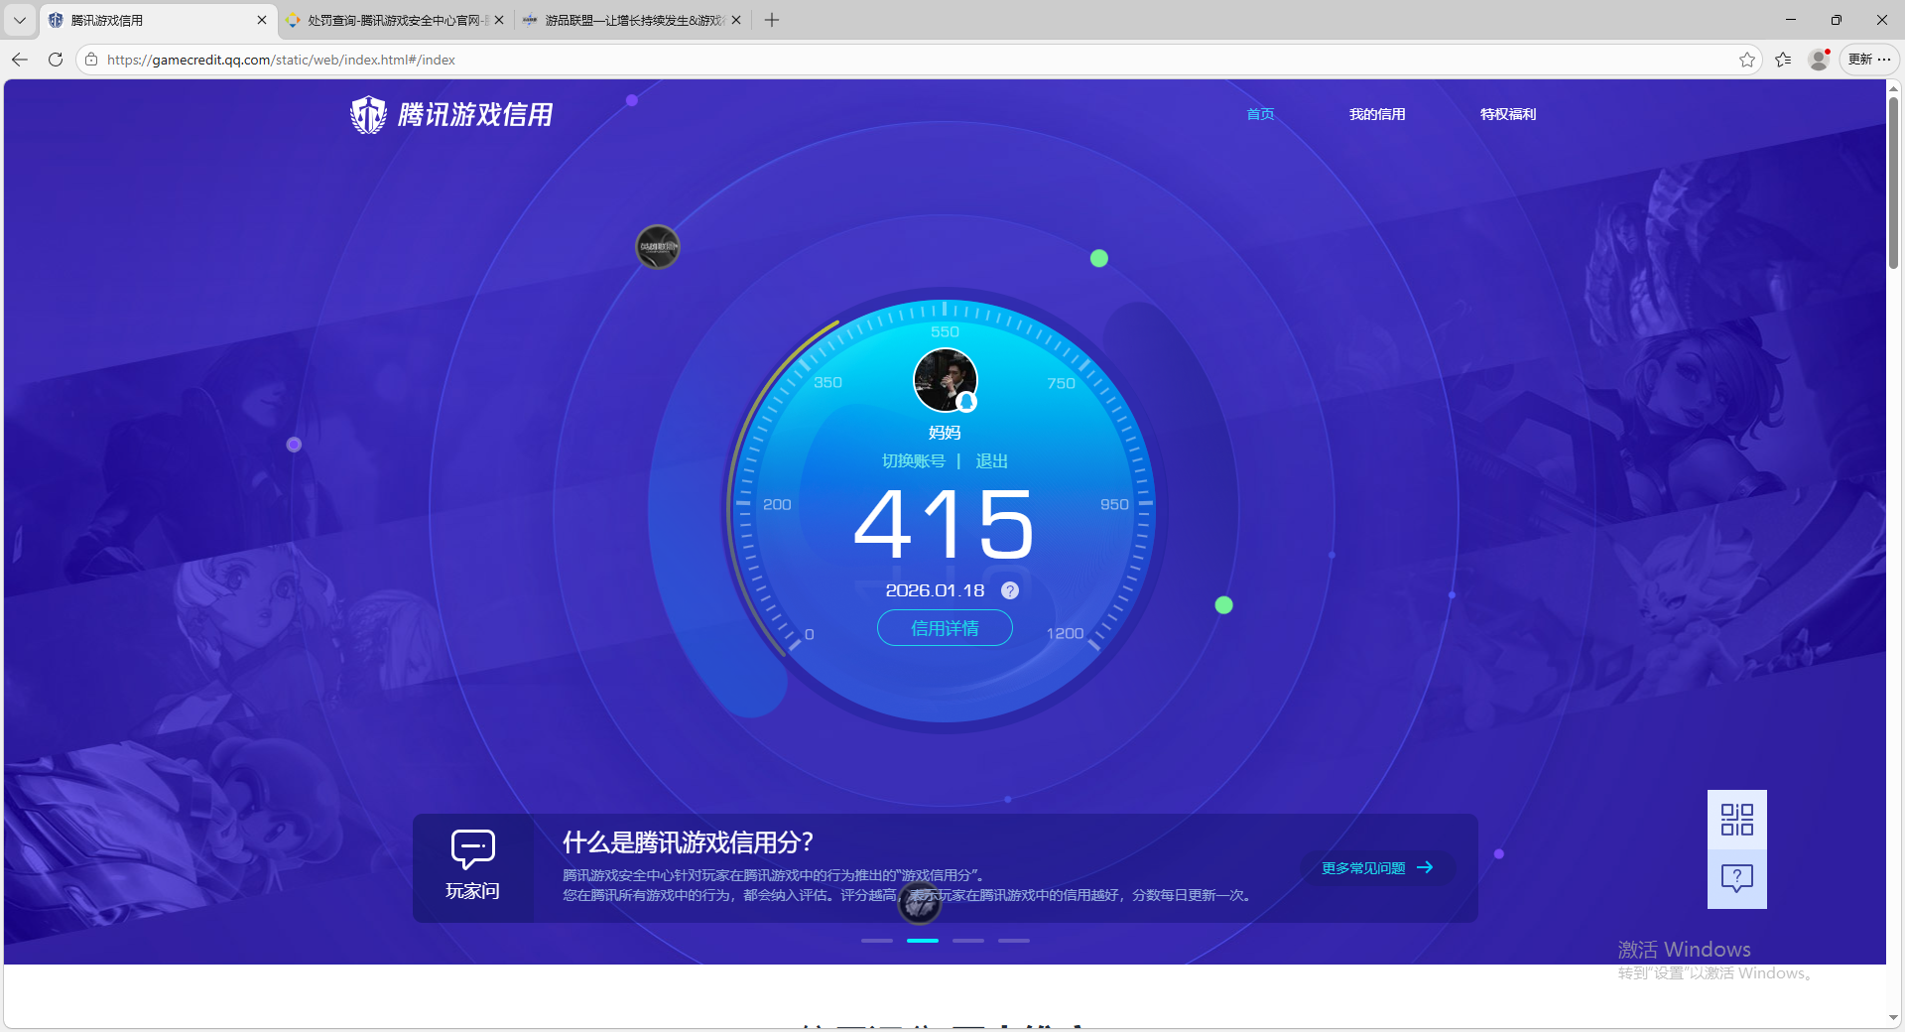Select 我的信用 in the navigation menu
The width and height of the screenshot is (1905, 1032).
[x=1377, y=113]
